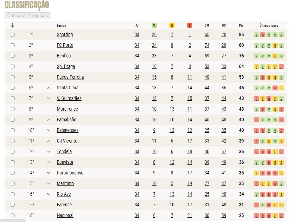Click V. Guimarães' red down arrow indicator

click(49, 98)
